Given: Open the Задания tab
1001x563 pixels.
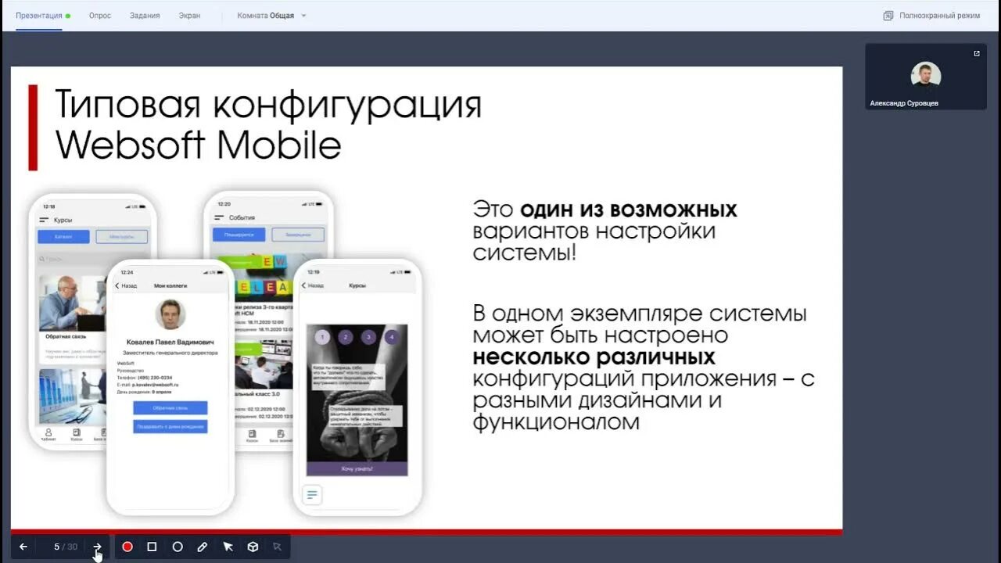Looking at the screenshot, I should pyautogui.click(x=145, y=16).
